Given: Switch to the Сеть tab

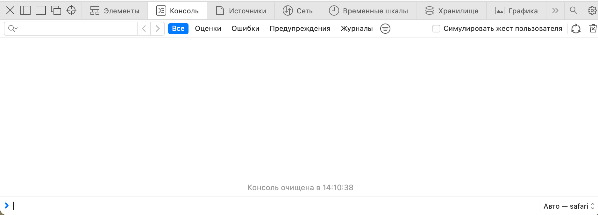Looking at the screenshot, I should click(298, 11).
